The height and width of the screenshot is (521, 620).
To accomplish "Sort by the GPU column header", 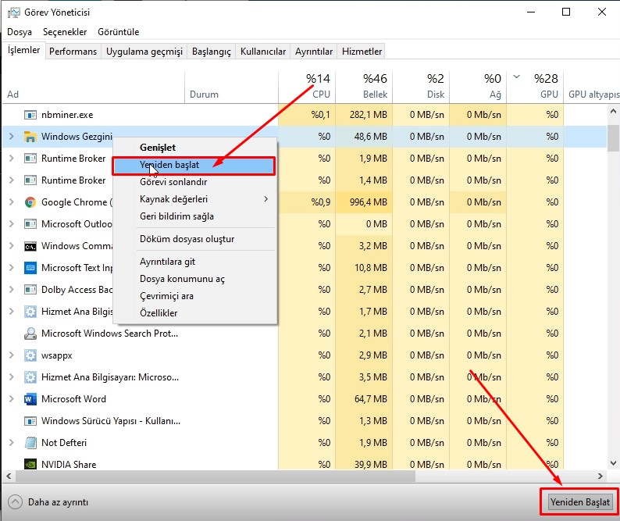I will (535, 87).
